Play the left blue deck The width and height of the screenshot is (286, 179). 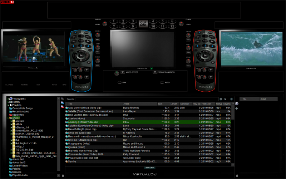[x=81, y=55]
